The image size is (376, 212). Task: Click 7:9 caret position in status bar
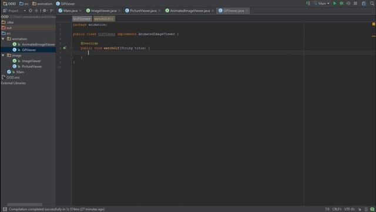(x=327, y=210)
